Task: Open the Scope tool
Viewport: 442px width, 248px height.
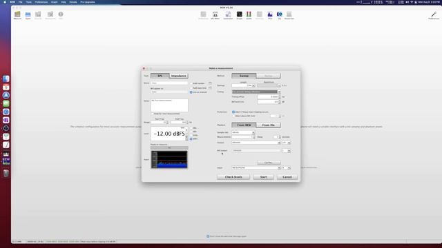Action: [x=240, y=15]
